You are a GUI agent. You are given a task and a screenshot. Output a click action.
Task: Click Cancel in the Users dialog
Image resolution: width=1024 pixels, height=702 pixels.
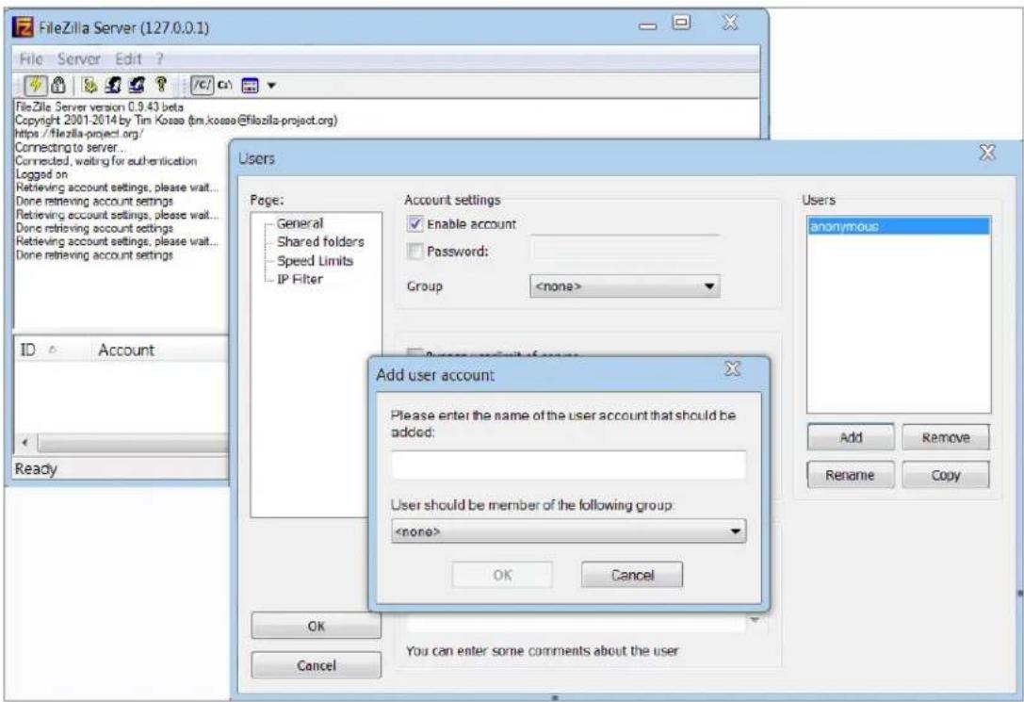[317, 664]
